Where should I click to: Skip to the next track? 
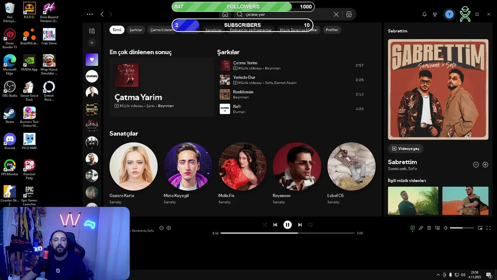tap(300, 225)
